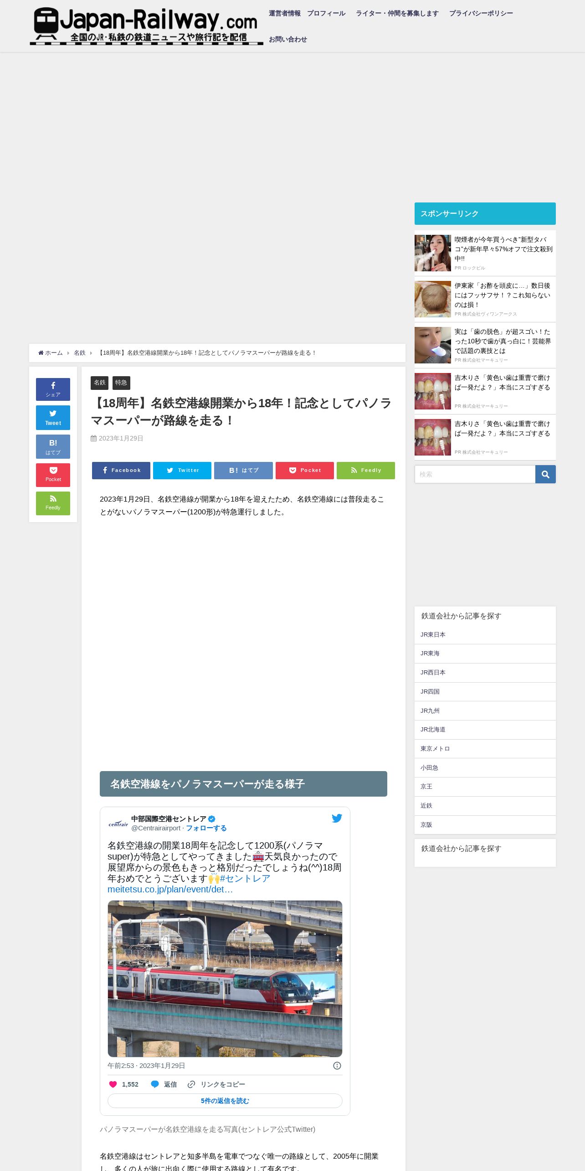585x1171 pixels.
Task: Open the お酢を頭皮に sponsored ad thumbnail
Action: (x=433, y=299)
